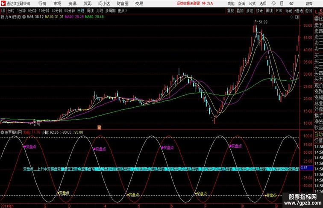Open the 公式 menu
323x208 pixels.
252,3
